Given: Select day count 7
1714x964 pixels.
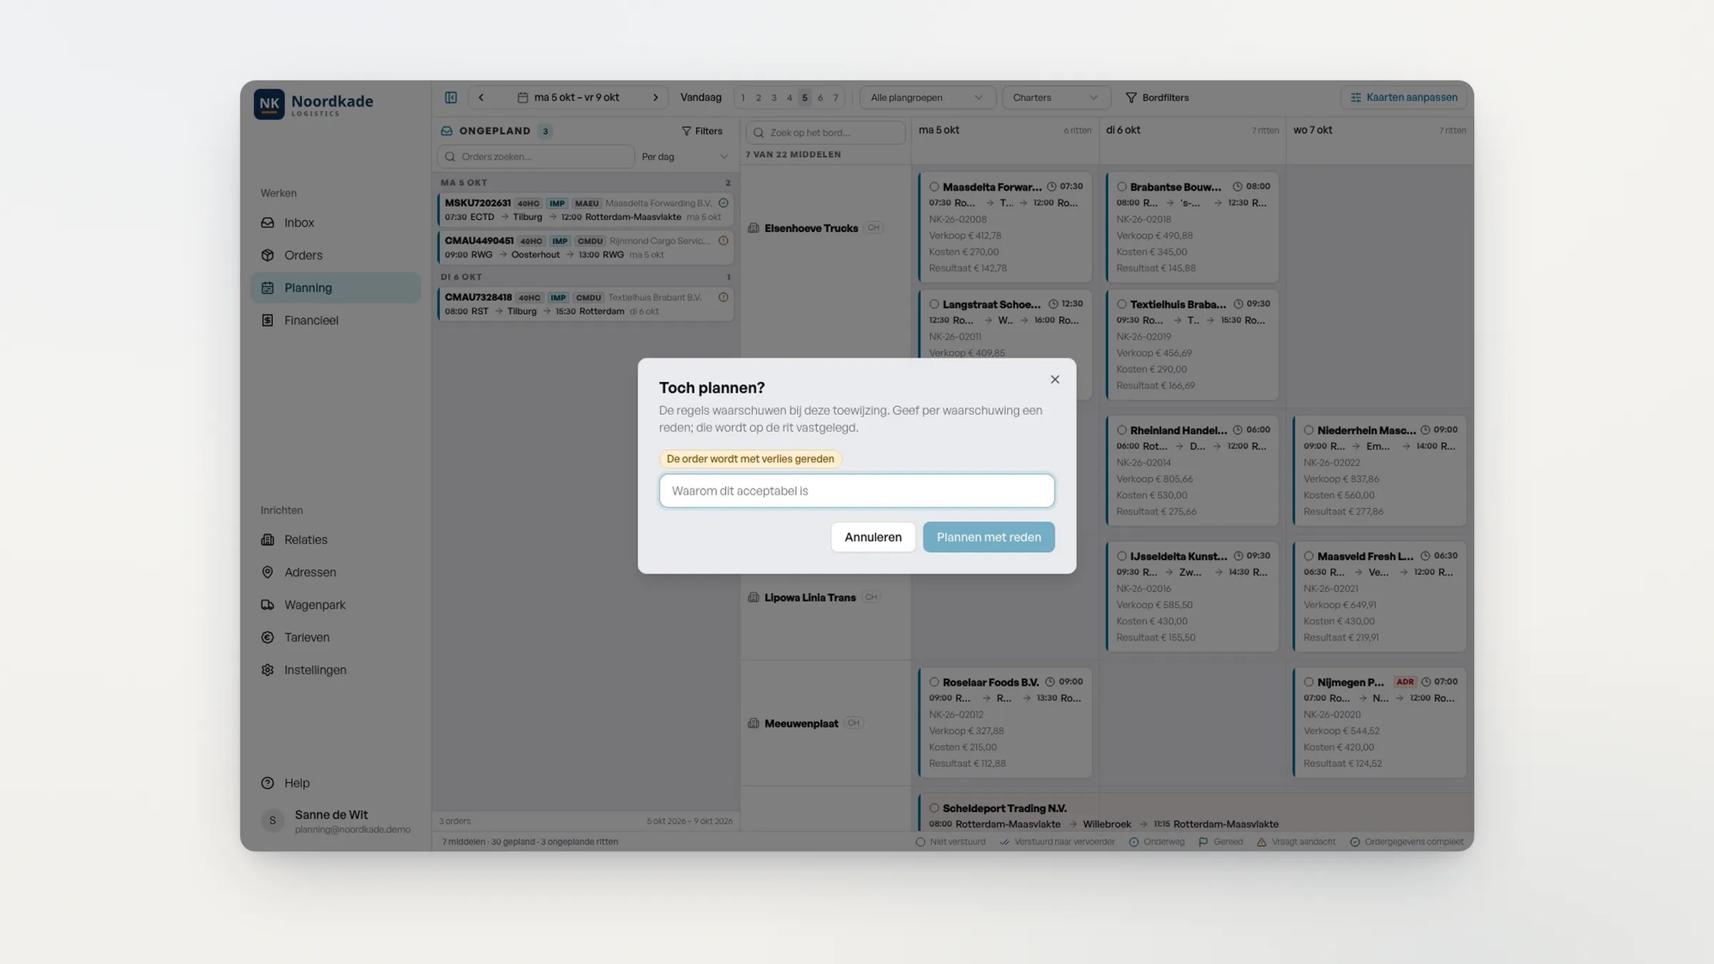Looking at the screenshot, I should pyautogui.click(x=835, y=98).
